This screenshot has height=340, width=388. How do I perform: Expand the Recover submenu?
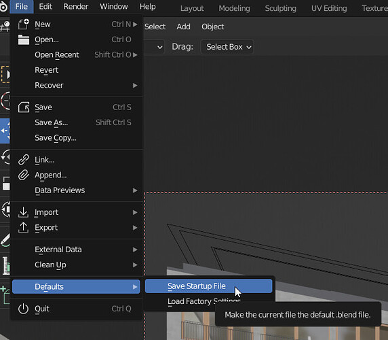(x=76, y=85)
